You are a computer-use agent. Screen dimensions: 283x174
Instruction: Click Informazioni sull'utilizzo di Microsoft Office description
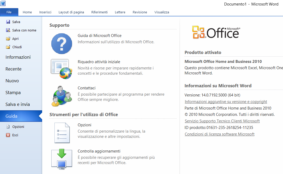pos(116,42)
